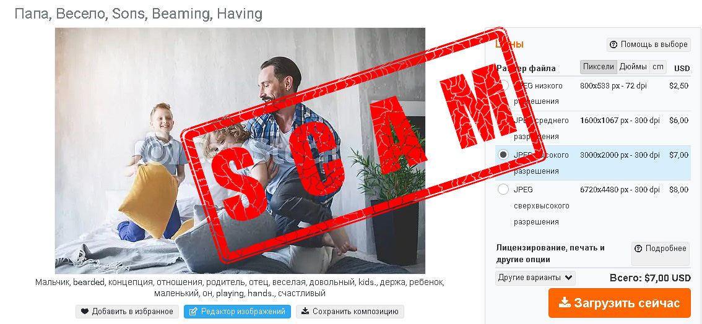The width and height of the screenshot is (702, 324).
Task: Click the Сохранить композицию button
Action: (x=350, y=312)
